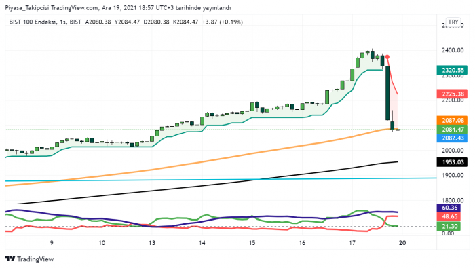Click the publisher header text Piyasa_Takipcisi
Image resolution: width=475 pixels, height=268 pixels.
(27, 8)
